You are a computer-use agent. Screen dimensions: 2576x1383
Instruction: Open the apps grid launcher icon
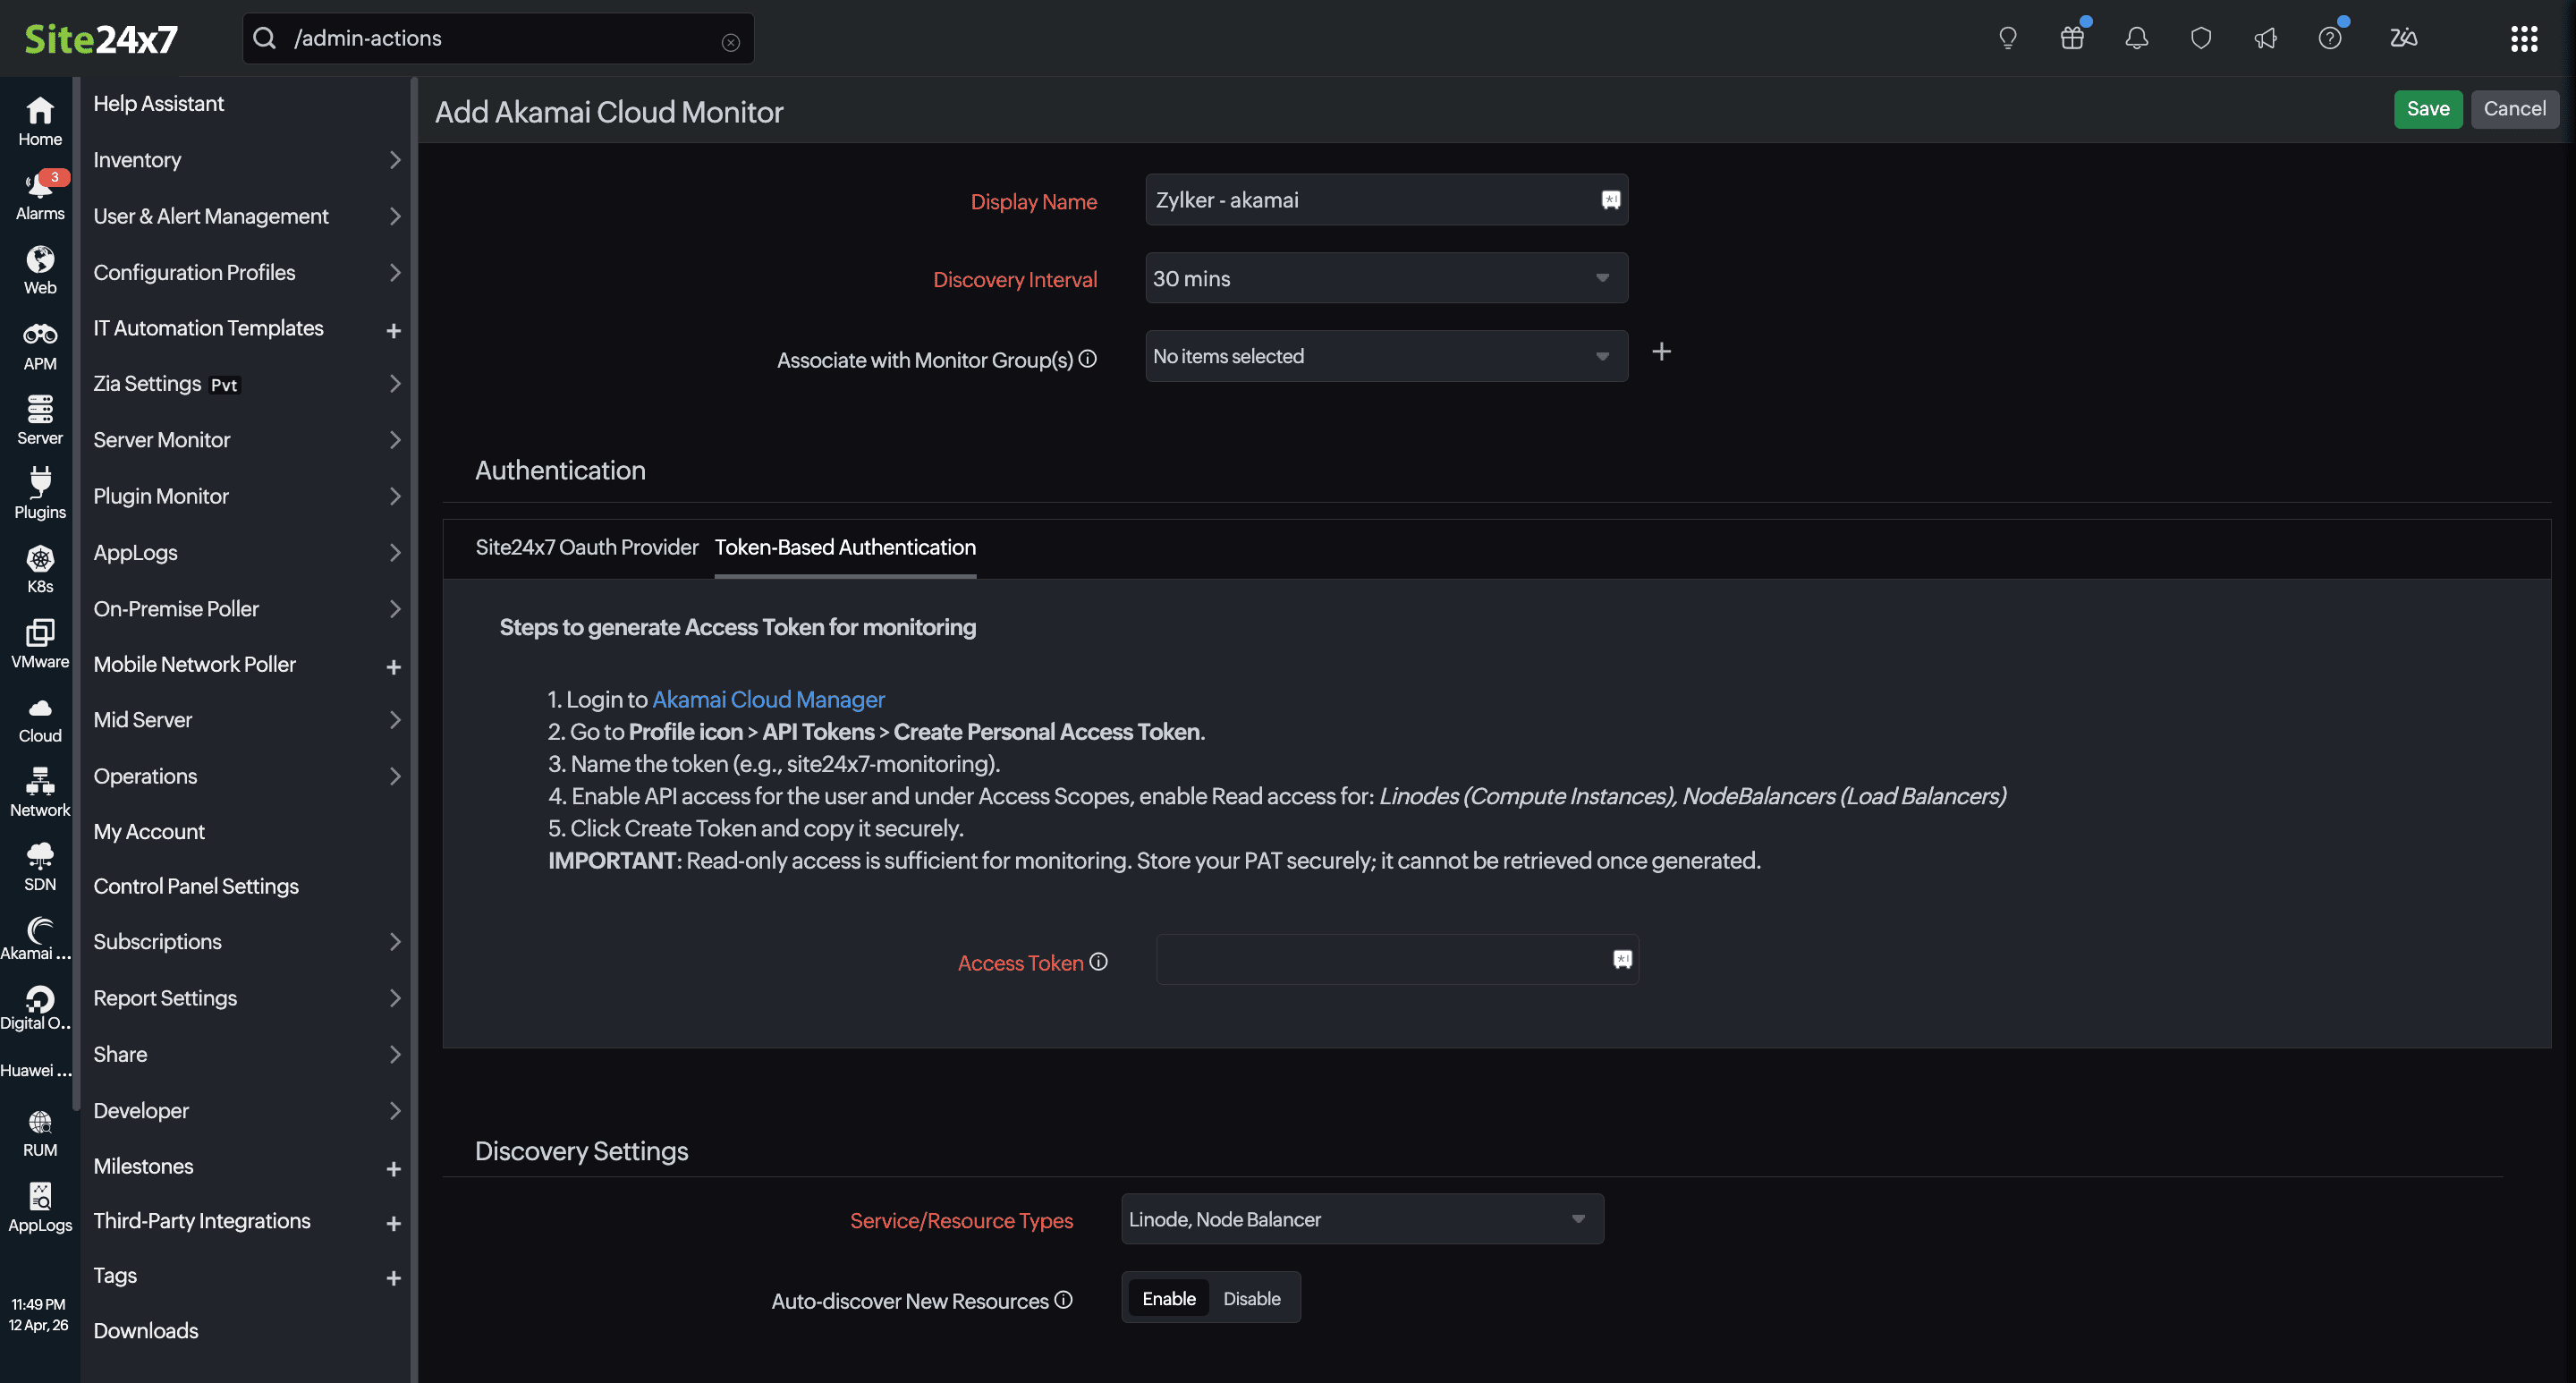pos(2523,38)
